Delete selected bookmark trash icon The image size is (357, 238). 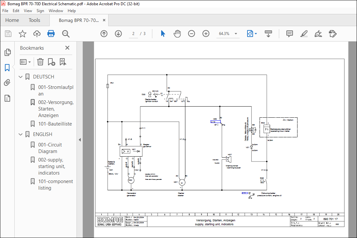point(40,62)
